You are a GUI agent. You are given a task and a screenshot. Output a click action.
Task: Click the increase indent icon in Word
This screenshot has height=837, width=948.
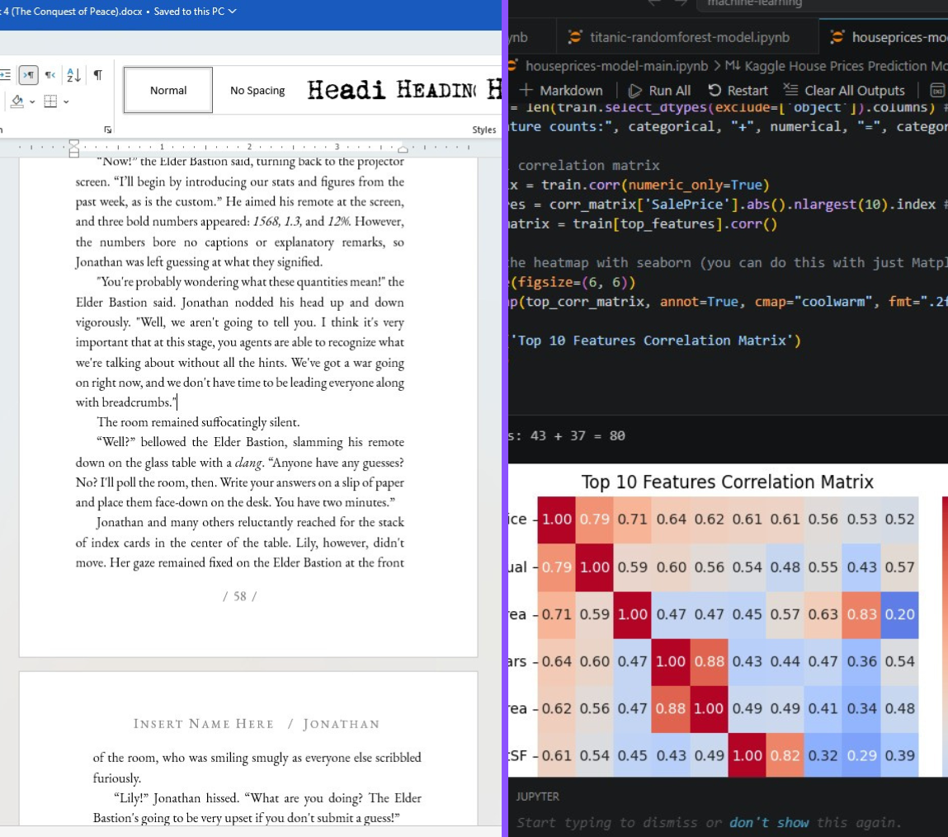coord(5,75)
